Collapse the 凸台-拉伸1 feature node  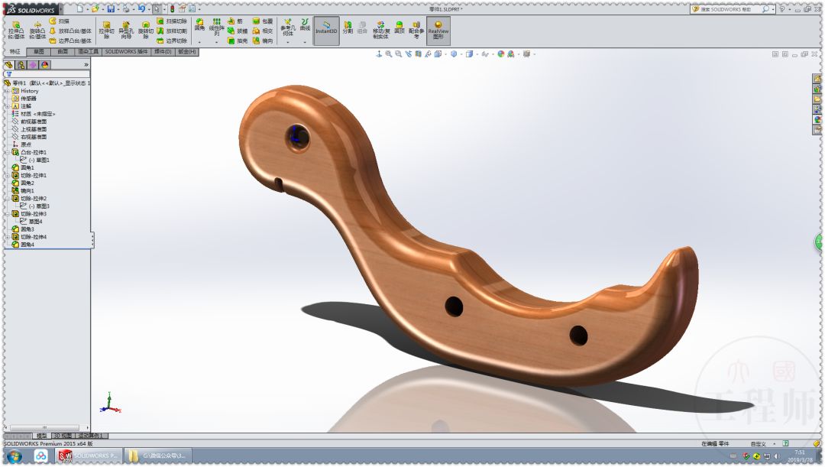click(6, 152)
